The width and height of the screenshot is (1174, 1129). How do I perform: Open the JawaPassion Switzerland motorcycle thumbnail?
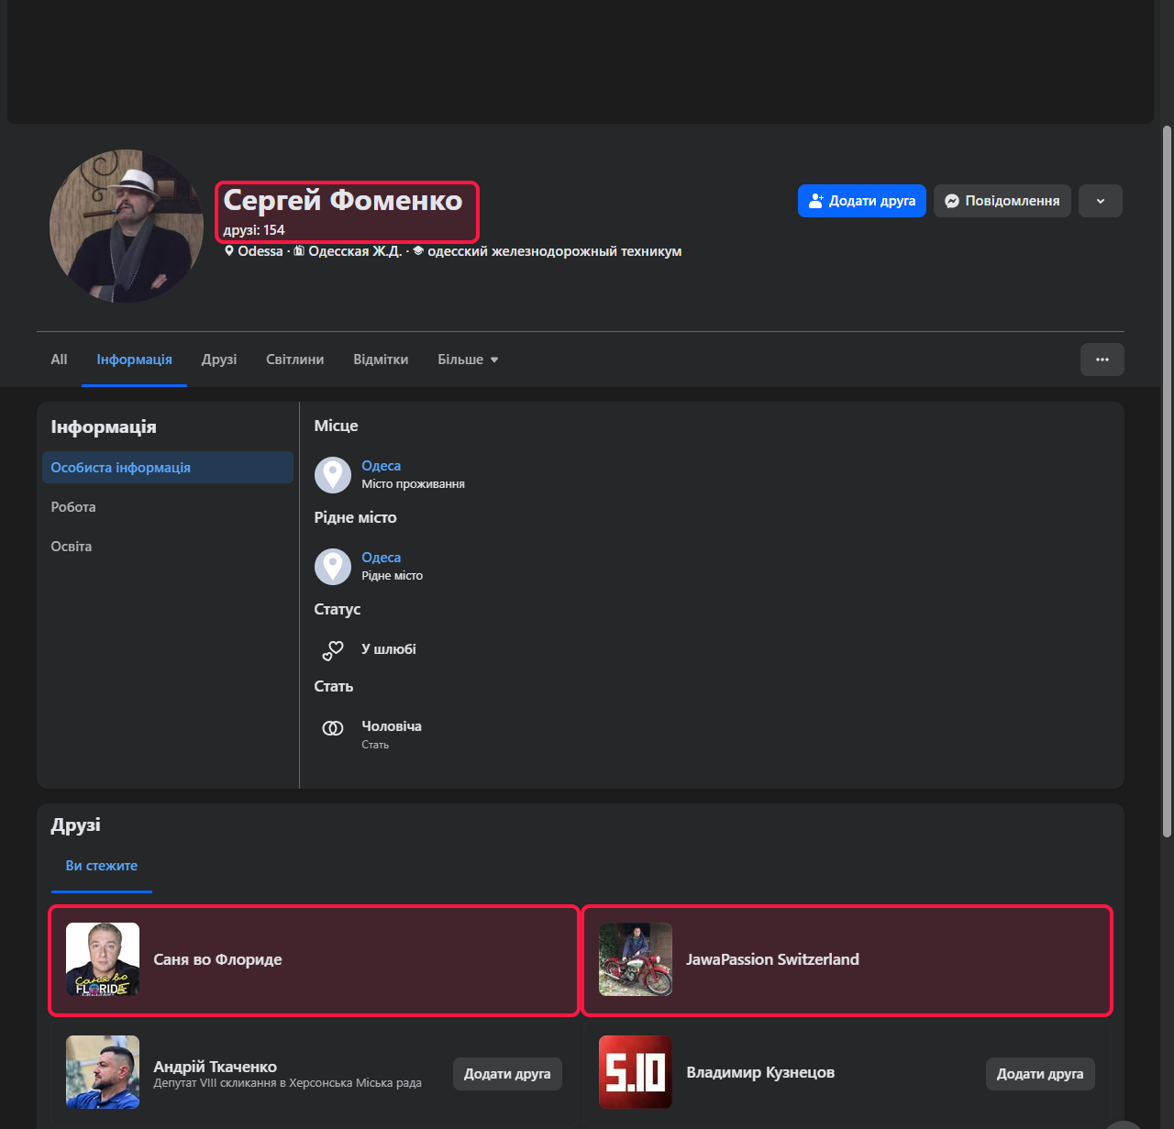[x=636, y=959]
